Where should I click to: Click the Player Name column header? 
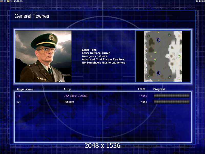[x=25, y=89]
